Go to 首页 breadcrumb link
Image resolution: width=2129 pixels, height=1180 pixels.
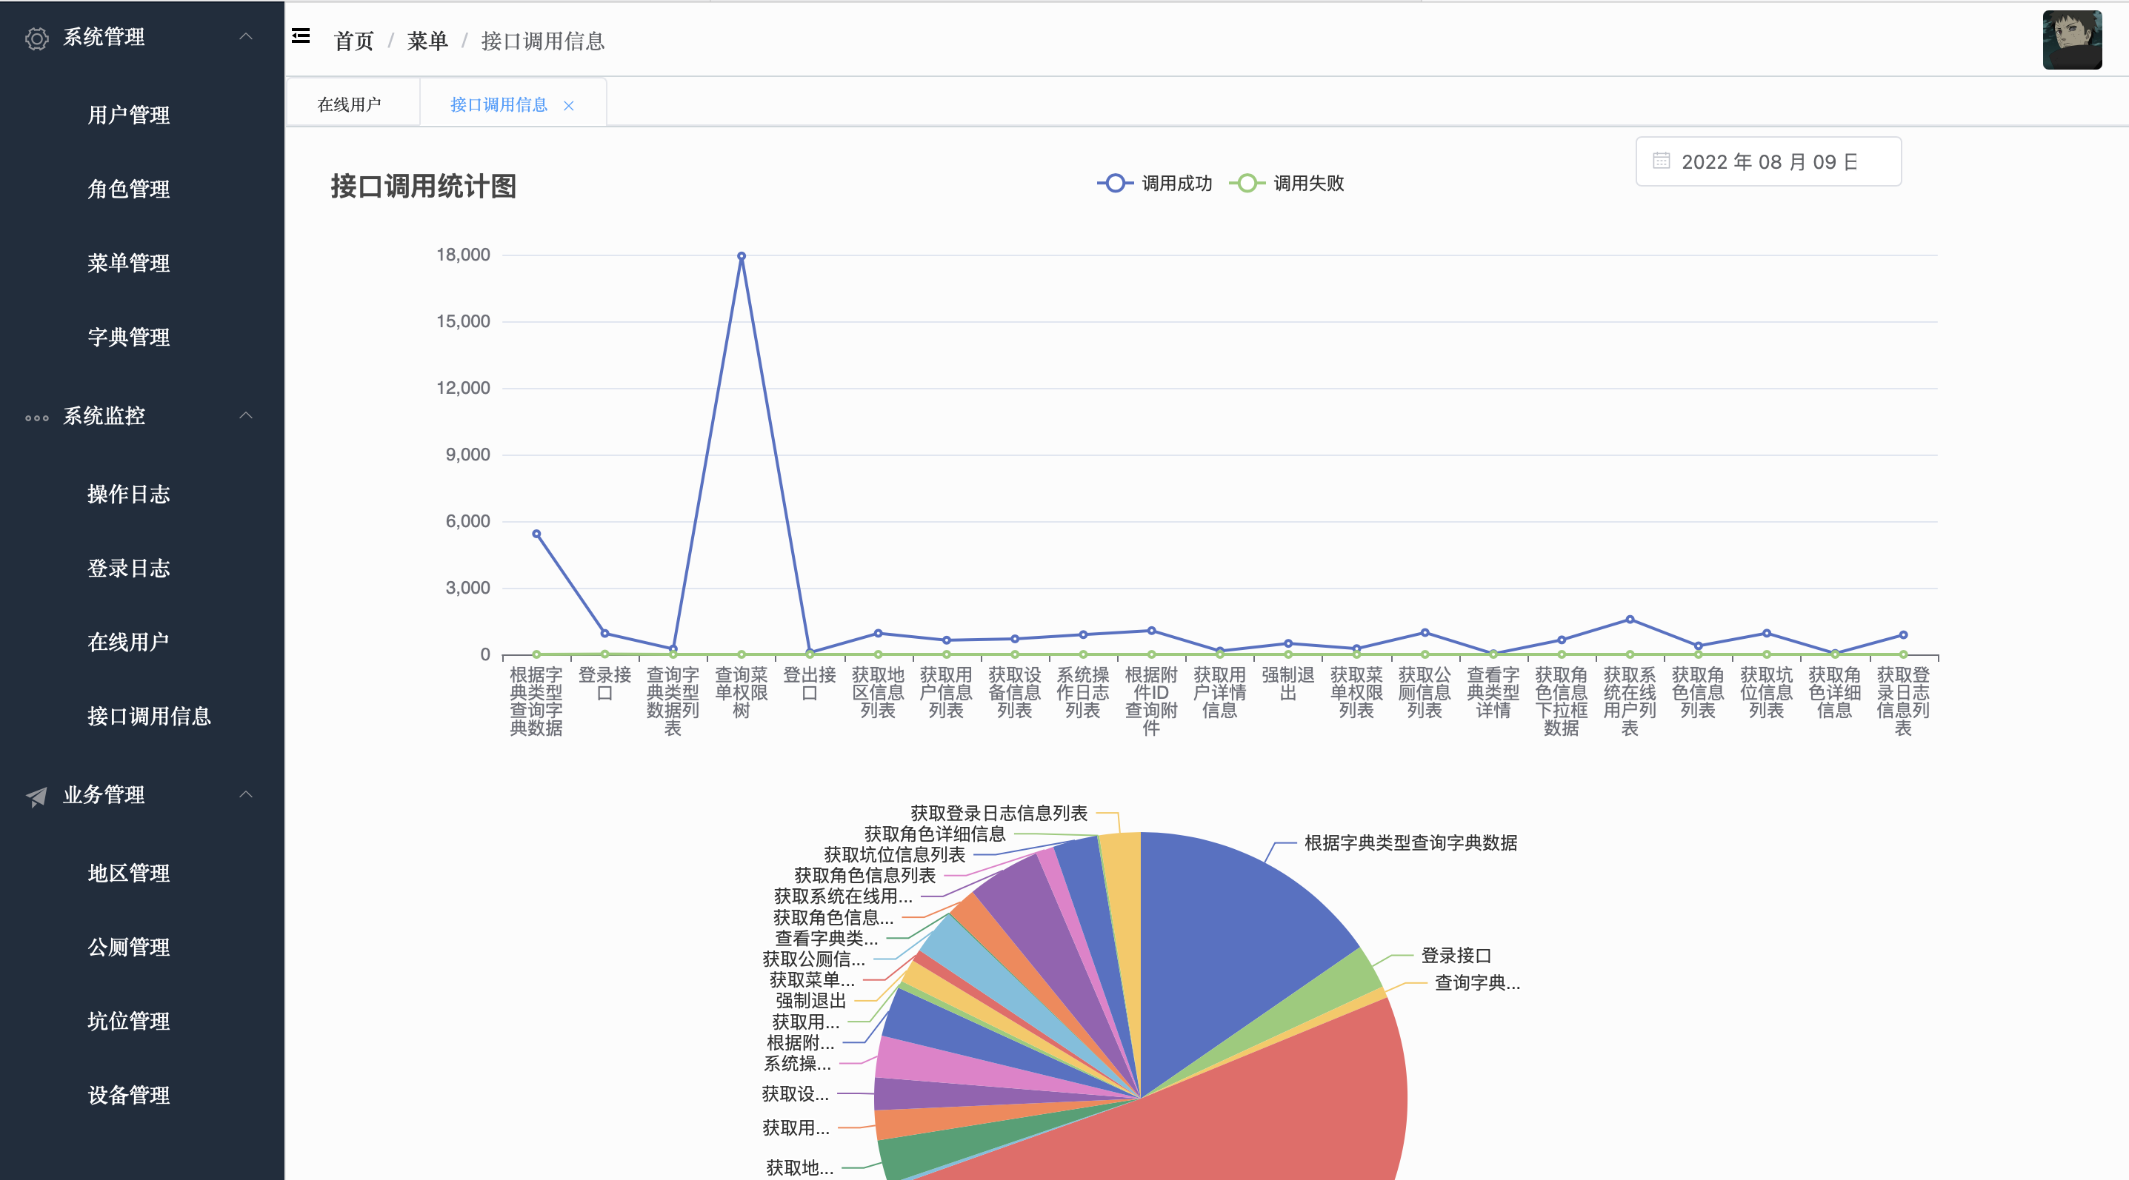(354, 41)
